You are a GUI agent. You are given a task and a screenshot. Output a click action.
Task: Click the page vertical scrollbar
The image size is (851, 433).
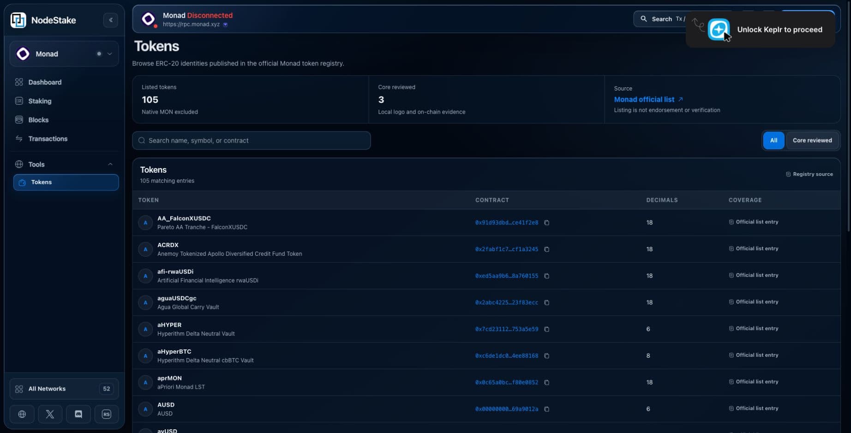[x=848, y=115]
